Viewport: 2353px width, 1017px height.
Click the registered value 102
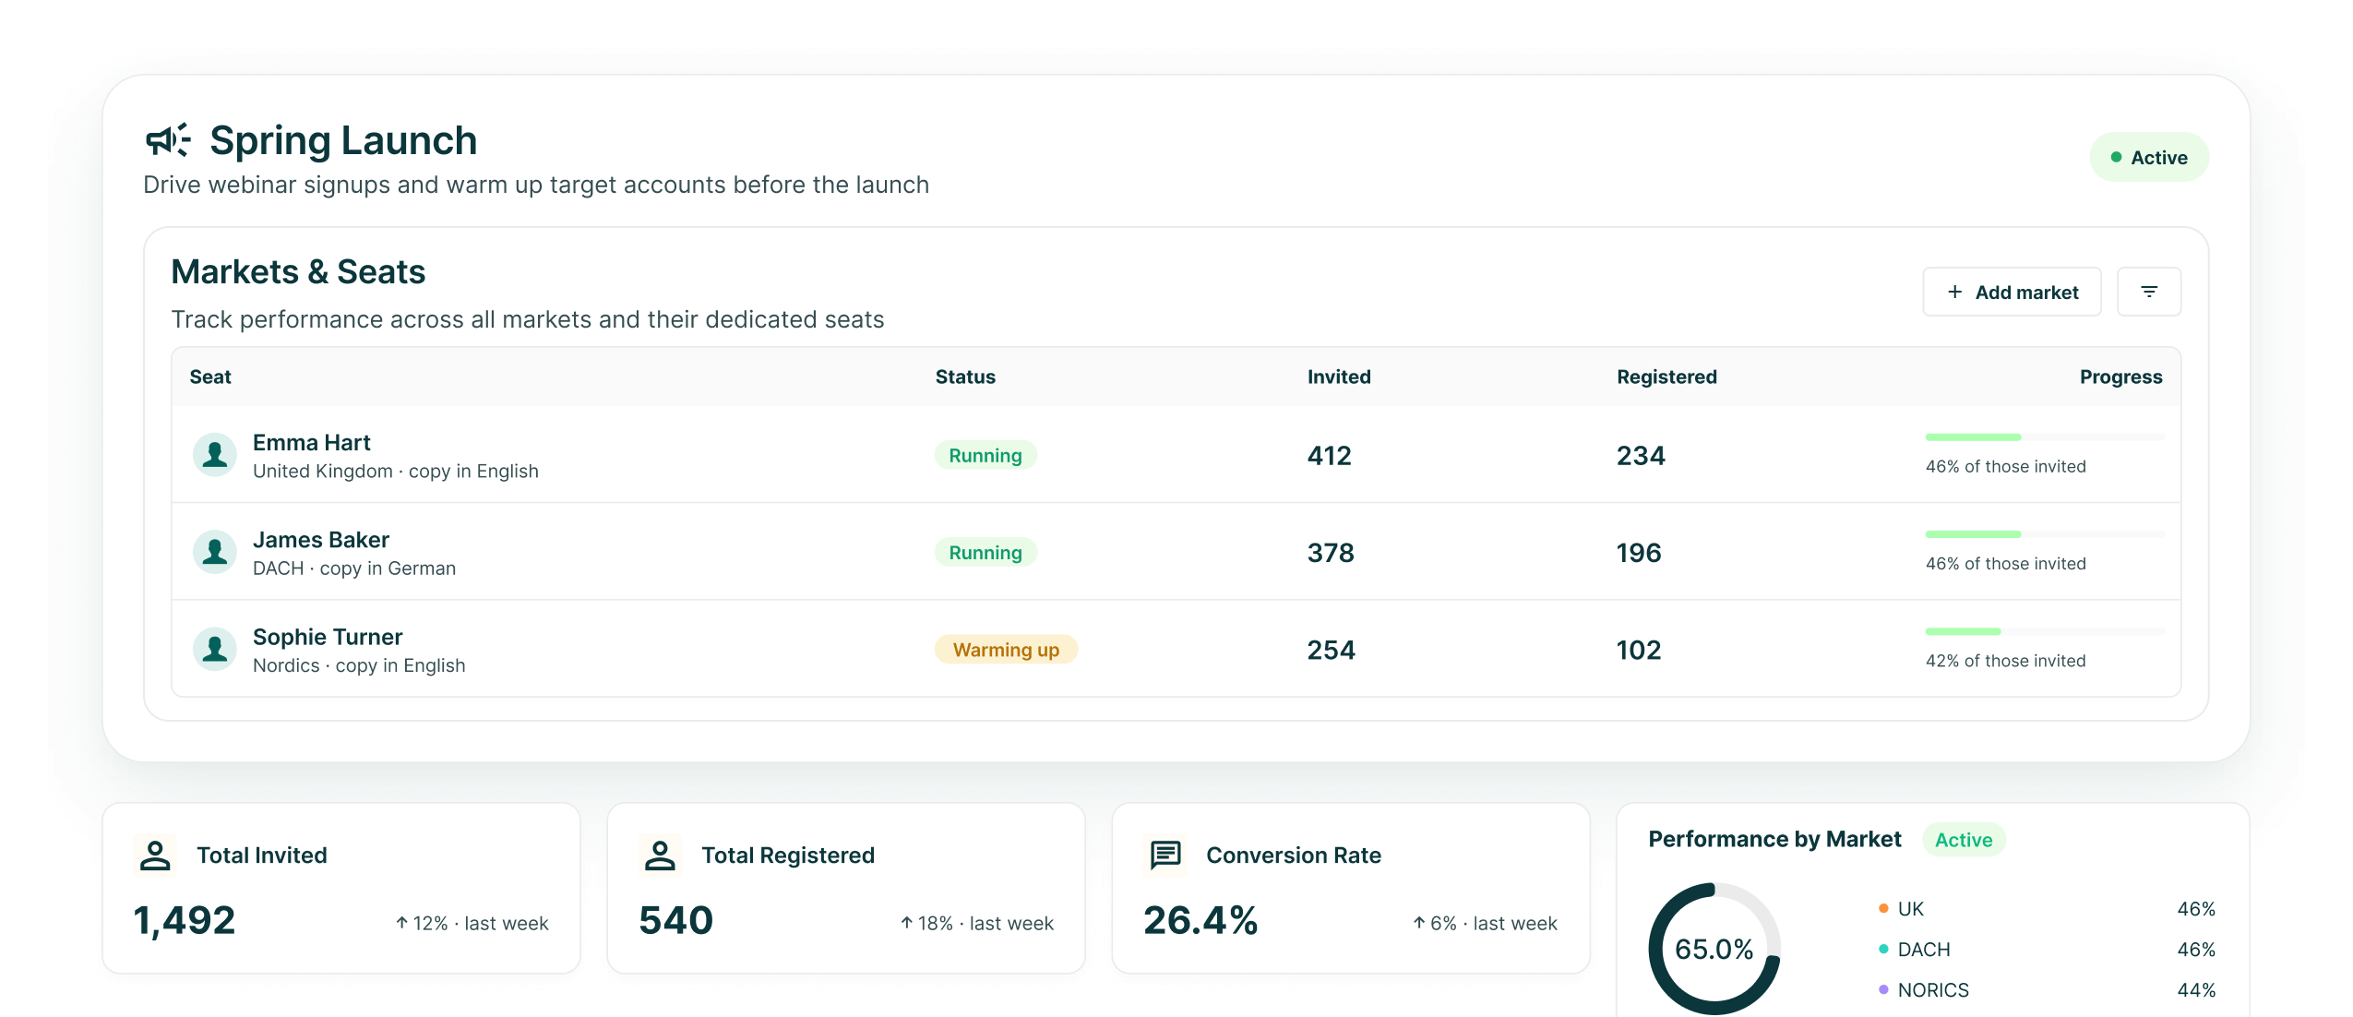tap(1639, 651)
